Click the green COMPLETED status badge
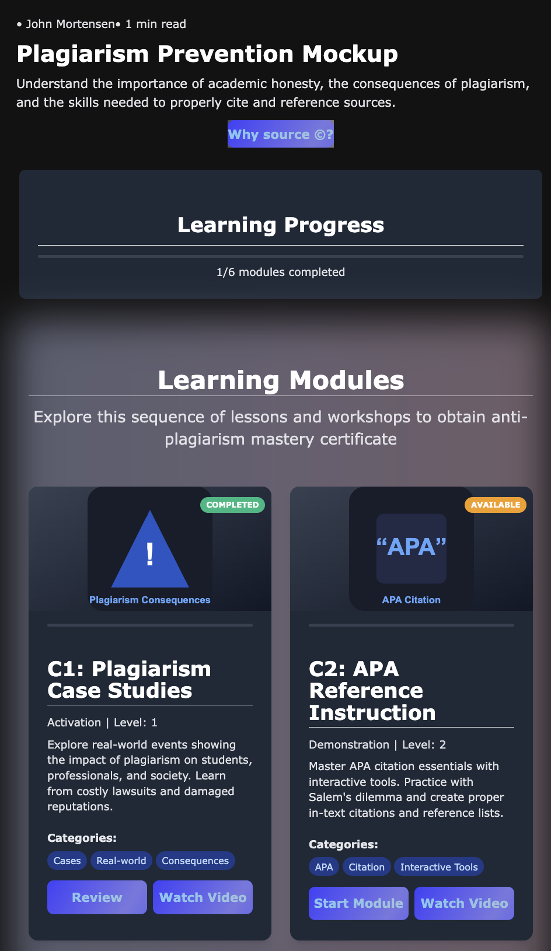Screen dimensions: 551x951 click(232, 505)
